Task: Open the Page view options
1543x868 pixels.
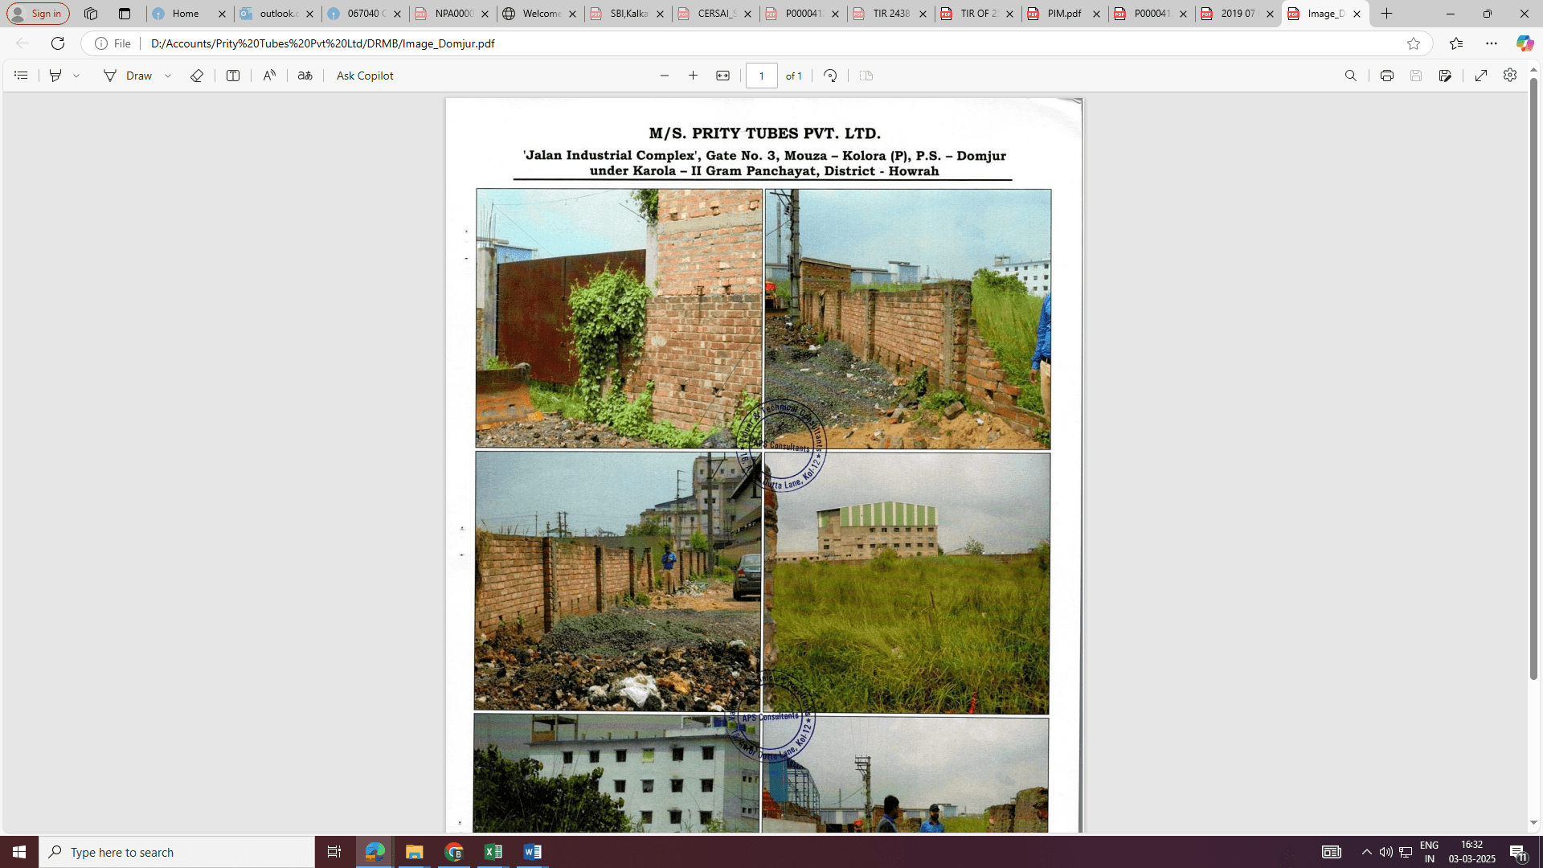Action: click(x=866, y=76)
